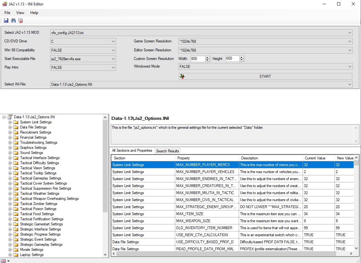361x263 pixels.
Task: Select Data File Settings in the tree
Action: (33, 127)
